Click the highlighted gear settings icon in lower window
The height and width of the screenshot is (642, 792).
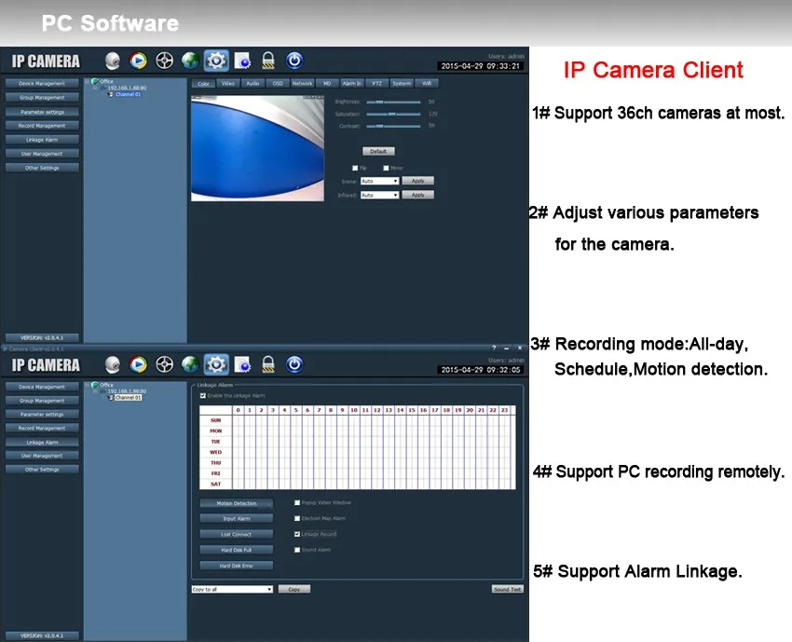216,364
